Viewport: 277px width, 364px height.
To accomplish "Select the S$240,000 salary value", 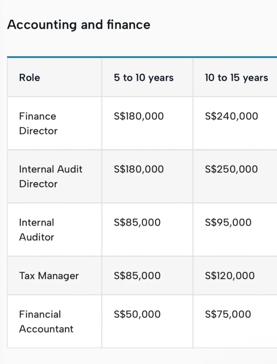I will click(231, 116).
